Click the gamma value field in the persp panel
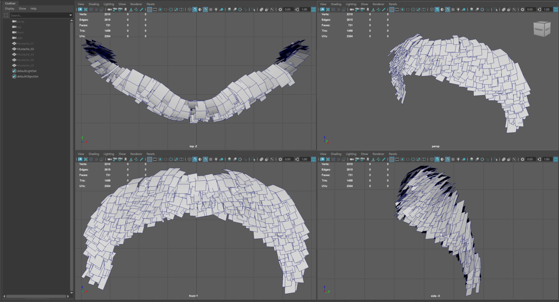 pos(546,9)
